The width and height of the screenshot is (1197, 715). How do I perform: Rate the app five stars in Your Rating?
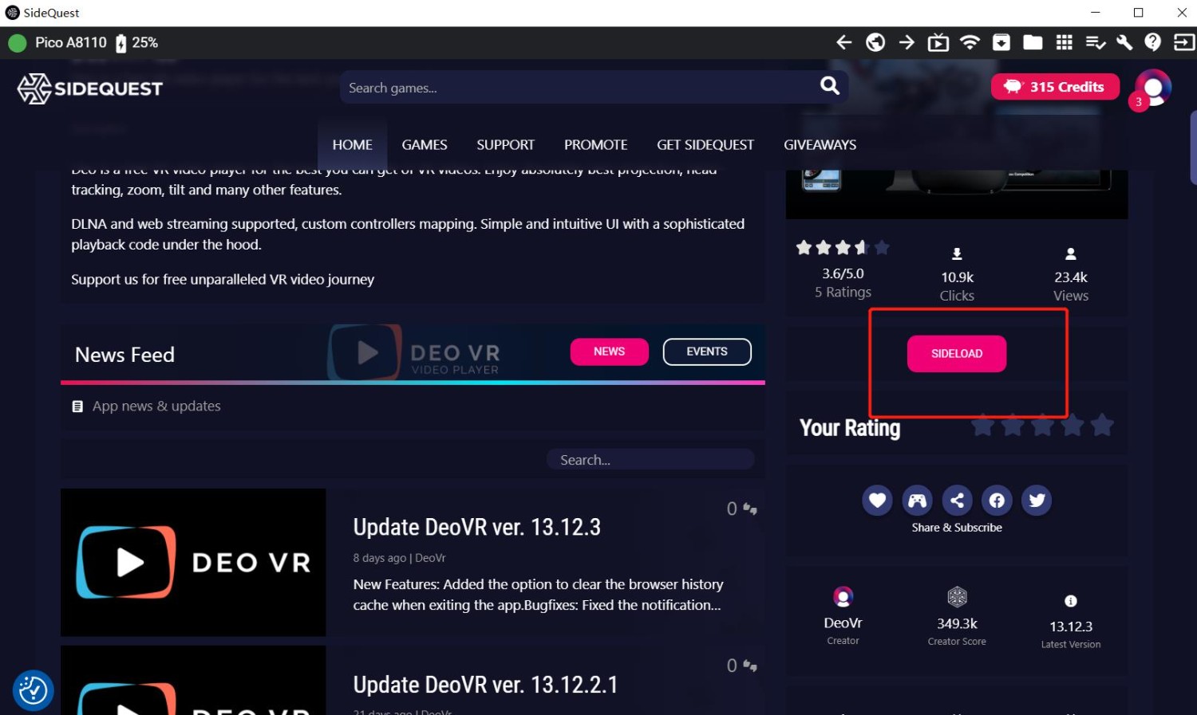(x=1102, y=425)
